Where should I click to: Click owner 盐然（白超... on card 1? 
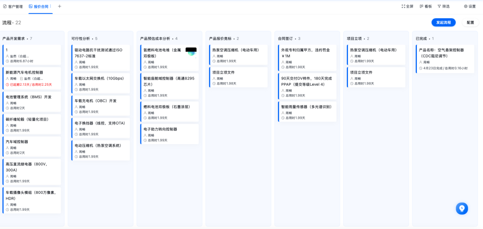pyautogui.click(x=20, y=56)
